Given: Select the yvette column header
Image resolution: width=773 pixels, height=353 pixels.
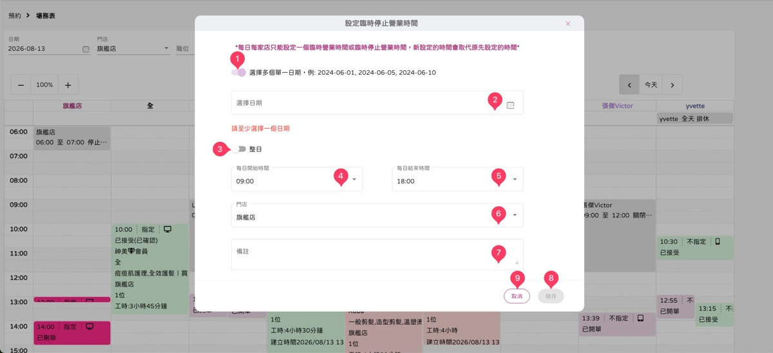Looking at the screenshot, I should pyautogui.click(x=695, y=105).
